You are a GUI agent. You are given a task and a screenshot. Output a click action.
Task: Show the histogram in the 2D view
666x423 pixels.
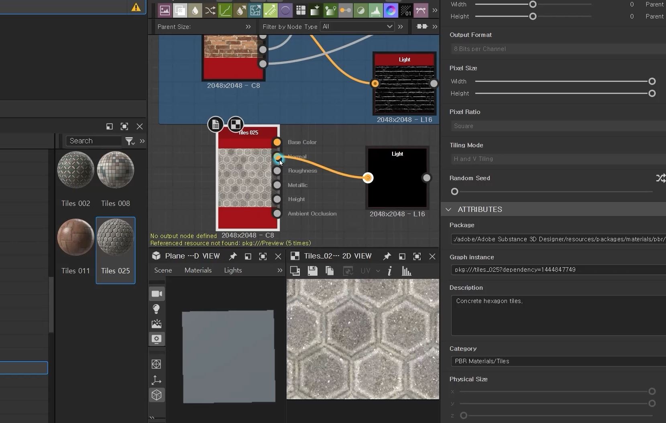tap(406, 271)
